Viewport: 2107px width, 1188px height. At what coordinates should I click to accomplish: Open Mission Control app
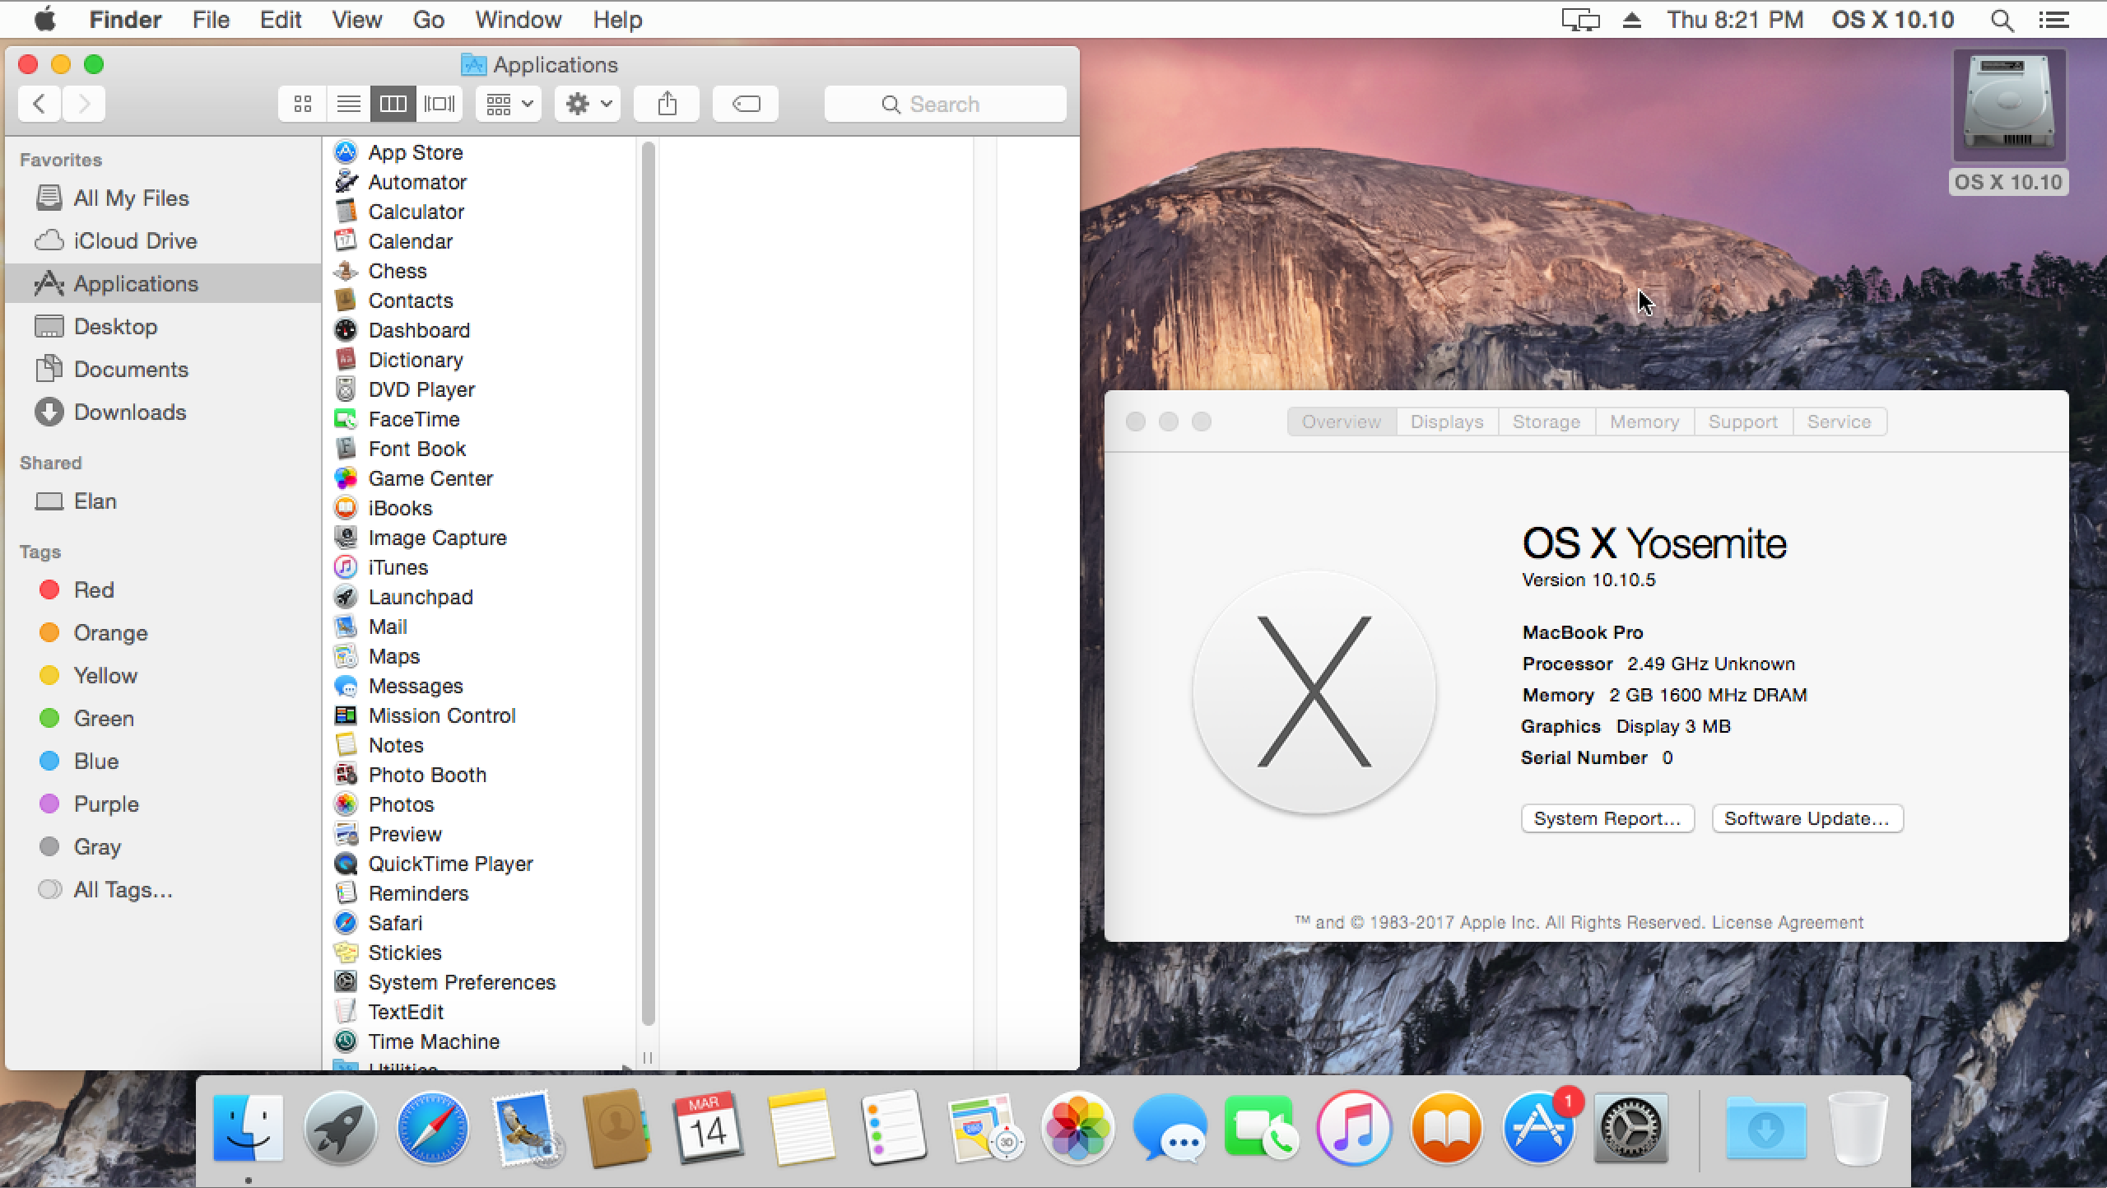(x=443, y=715)
